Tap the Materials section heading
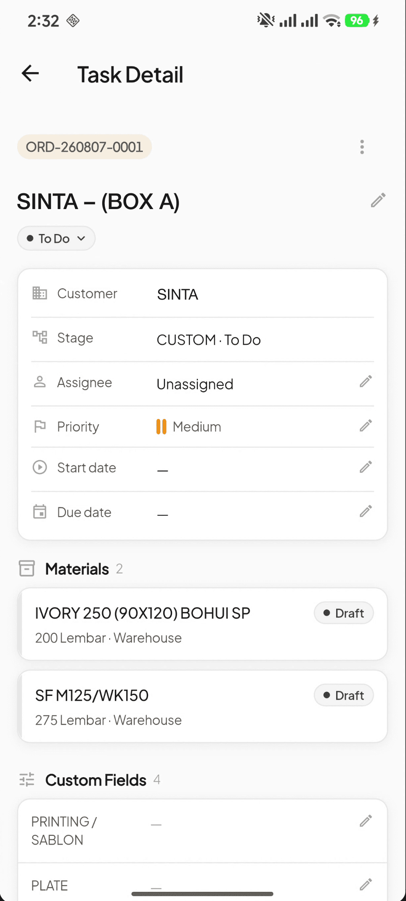Image resolution: width=406 pixels, height=901 pixels. [x=77, y=569]
